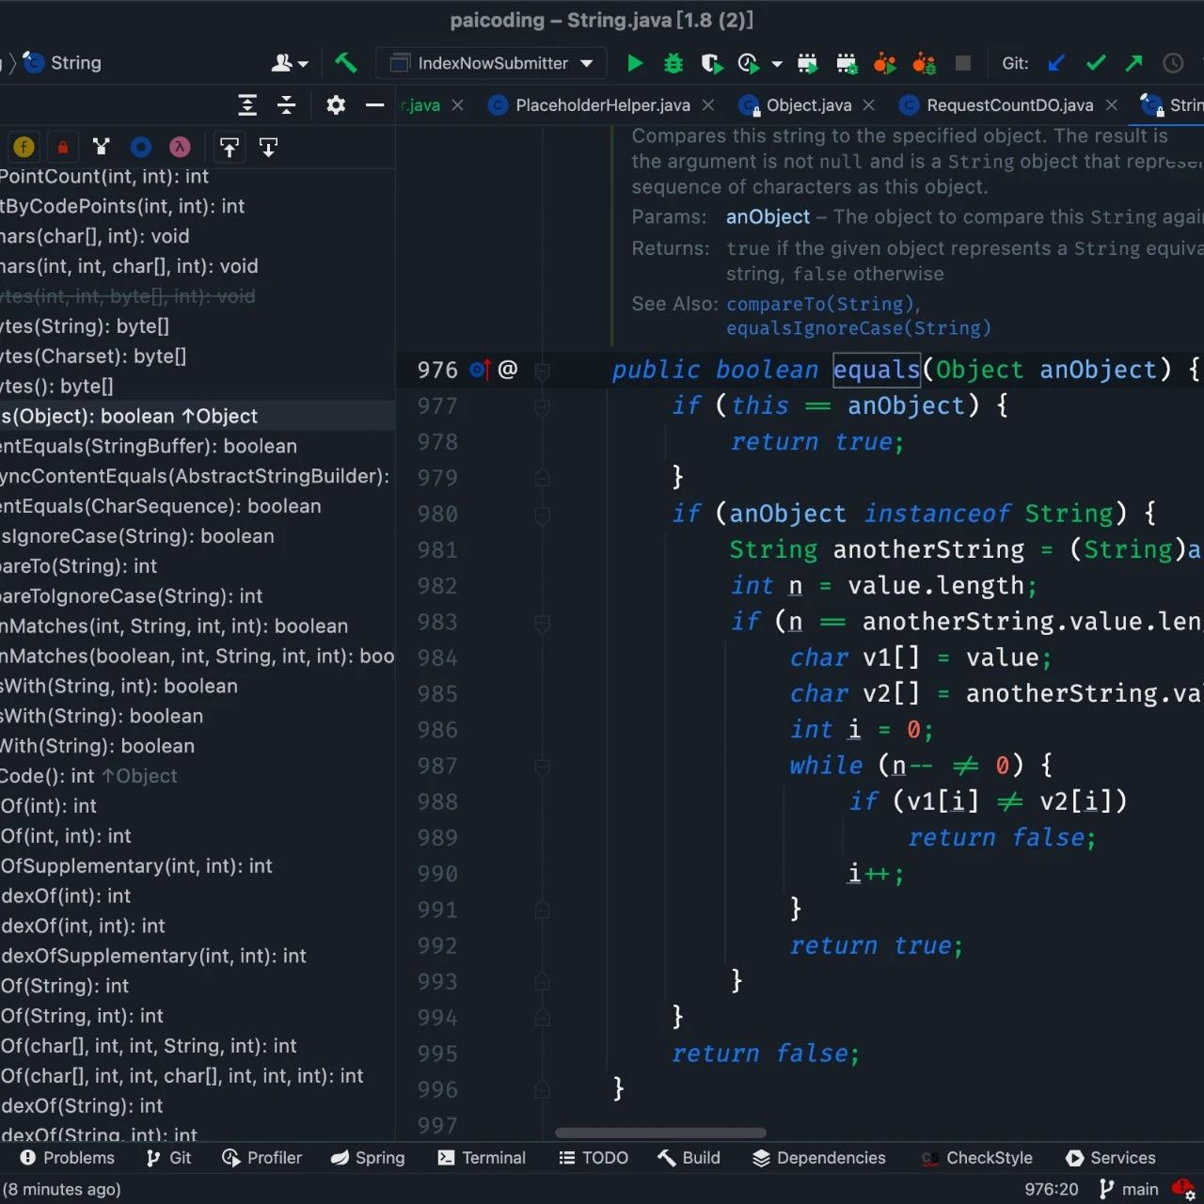Collapse the instanceof block fold at line 980
This screenshot has width=1204, height=1204.
point(542,515)
